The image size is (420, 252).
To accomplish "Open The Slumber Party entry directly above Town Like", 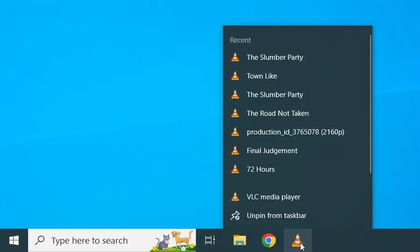I will click(x=298, y=57).
